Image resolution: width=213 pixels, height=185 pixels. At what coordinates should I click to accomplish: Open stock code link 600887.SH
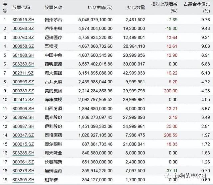point(23,127)
